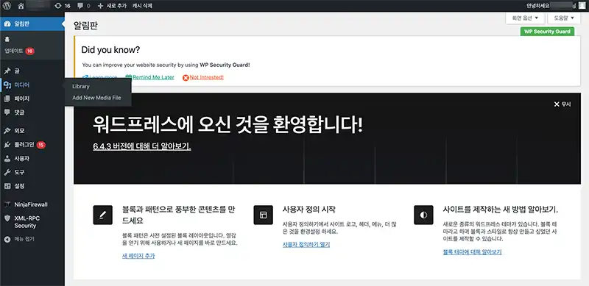Open updates indicator showing 16
The image size is (589, 286).
coord(63,6)
